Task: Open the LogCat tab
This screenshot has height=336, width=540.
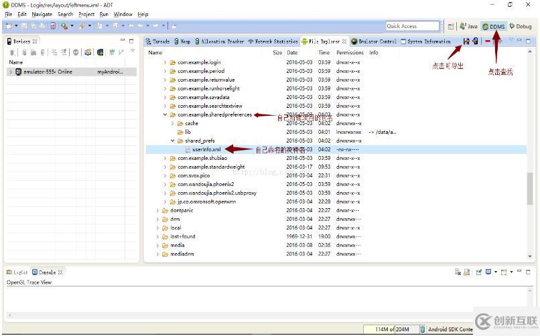Action: (x=20, y=272)
